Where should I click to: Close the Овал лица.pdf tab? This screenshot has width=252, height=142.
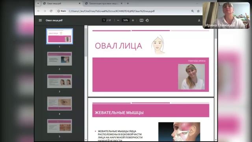coord(80,3)
